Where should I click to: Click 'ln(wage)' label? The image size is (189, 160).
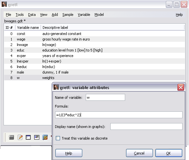click(x=49, y=45)
